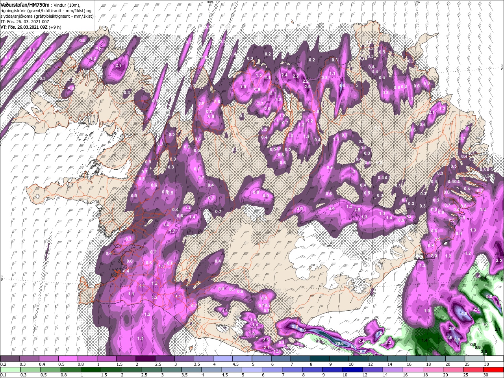504x378 pixels.
Task: Click the 3.9 value in the southeast band
Action: 452,328
